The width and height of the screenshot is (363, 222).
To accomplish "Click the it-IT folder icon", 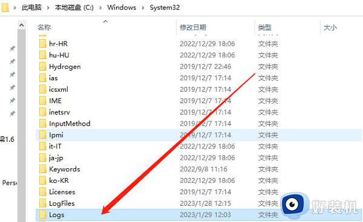I will (x=42, y=147).
